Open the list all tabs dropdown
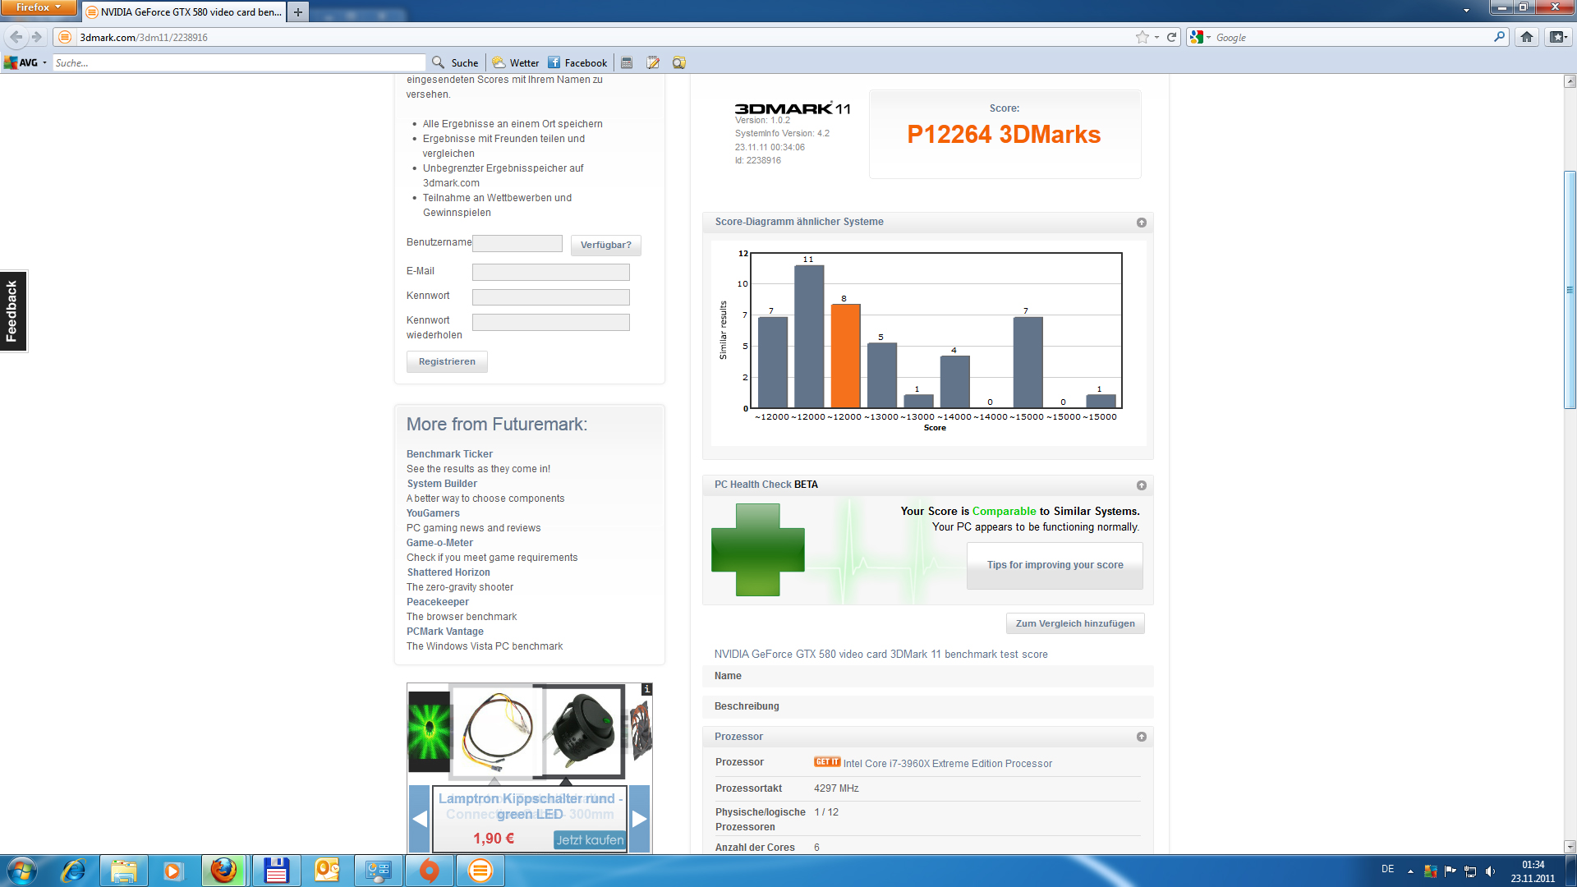1577x887 pixels. pos(1466,11)
